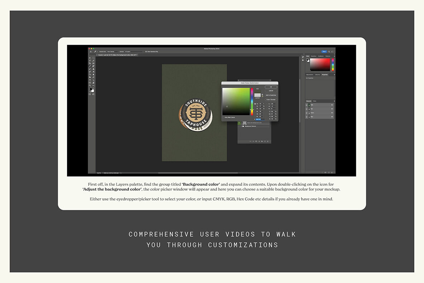Open search via magnifier icon beside Share
The image size is (424, 283).
pyautogui.click(x=329, y=51)
